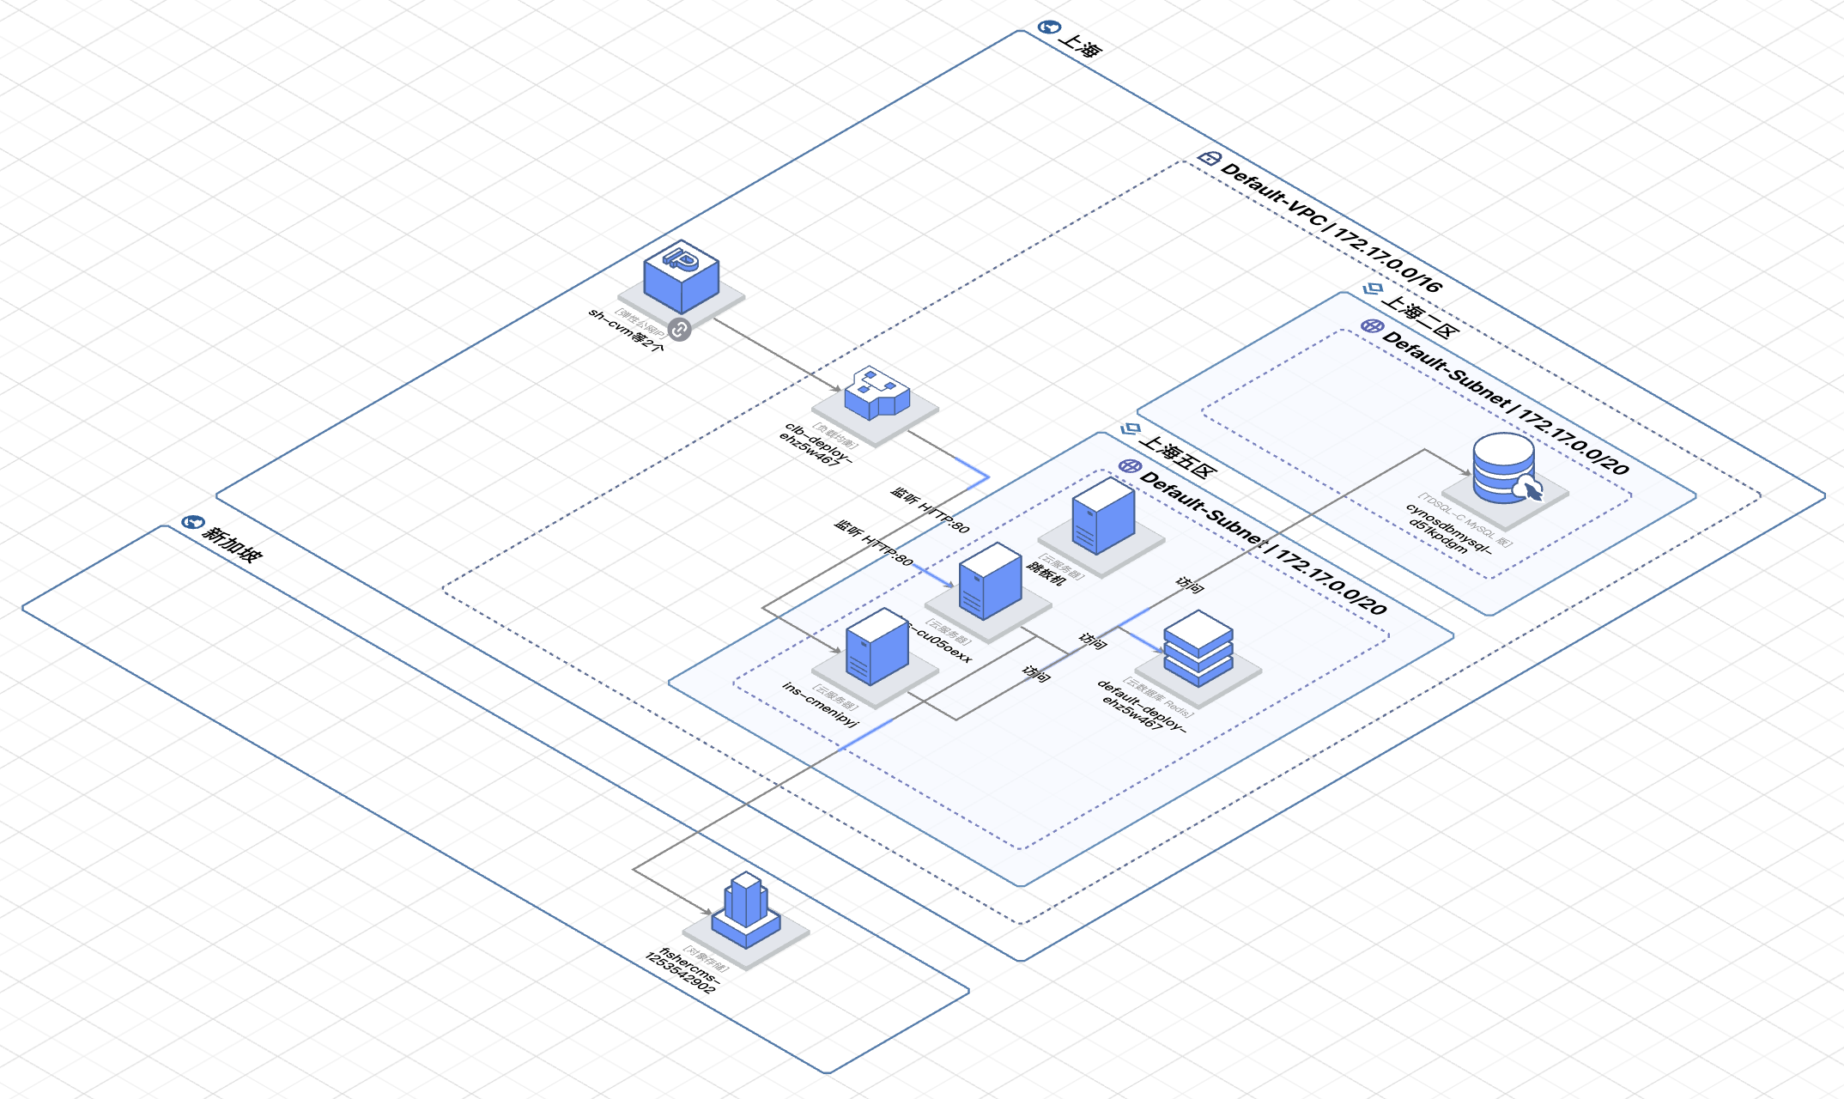This screenshot has height=1099, width=1844.
Task: Select the ins-cmenipyj cloud server icon
Action: coord(877,647)
